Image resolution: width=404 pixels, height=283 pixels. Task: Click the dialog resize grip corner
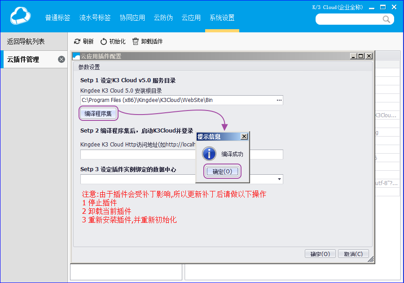click(371, 260)
